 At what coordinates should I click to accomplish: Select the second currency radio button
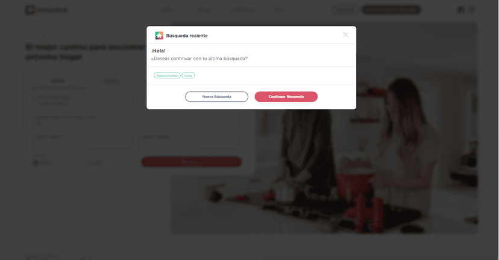(x=90, y=162)
